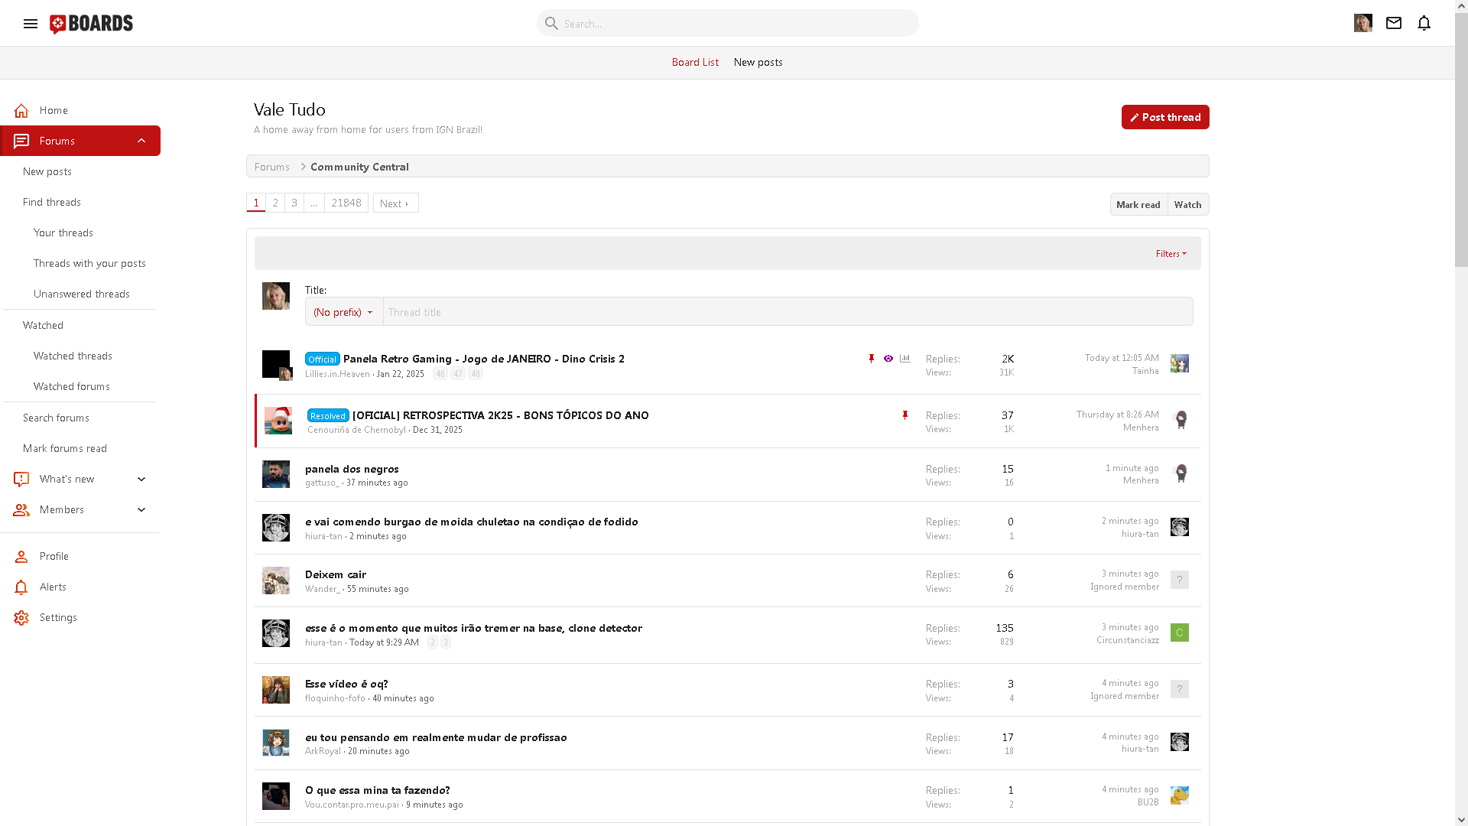The width and height of the screenshot is (1468, 826).
Task: Click the Boards logo
Action: point(92,24)
